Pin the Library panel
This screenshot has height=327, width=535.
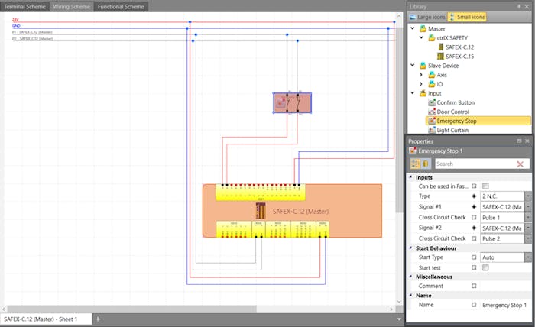[x=519, y=6]
